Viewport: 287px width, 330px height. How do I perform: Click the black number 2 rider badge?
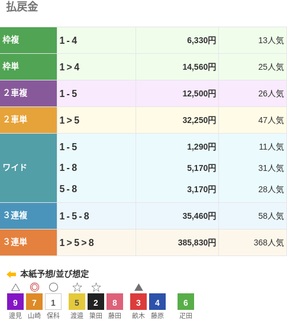click(96, 302)
